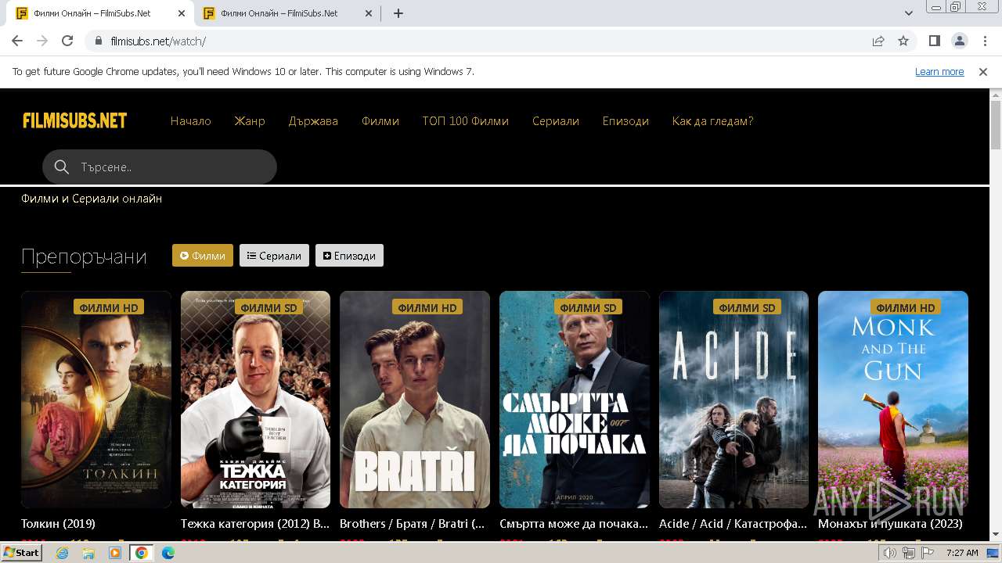The width and height of the screenshot is (1002, 563).
Task: Open the Държава menu
Action: [x=313, y=121]
